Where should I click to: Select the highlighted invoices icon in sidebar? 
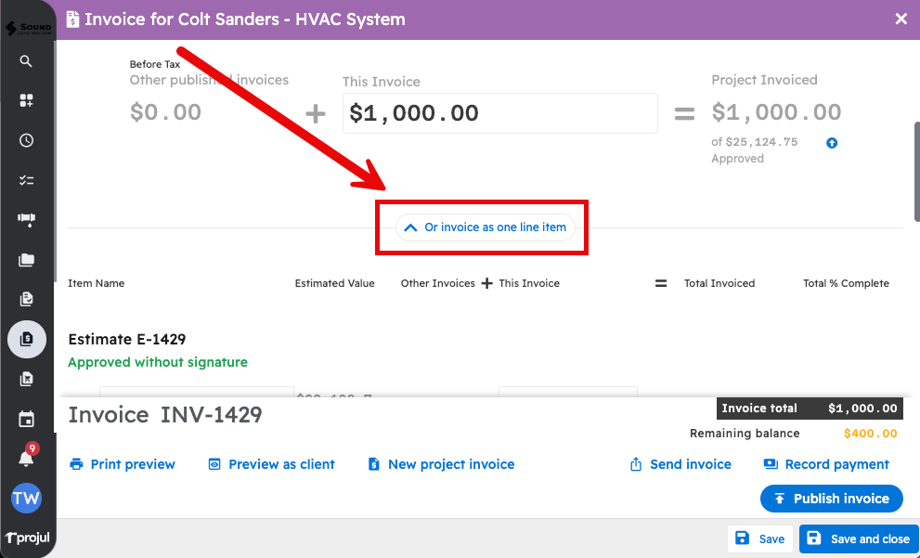26,339
